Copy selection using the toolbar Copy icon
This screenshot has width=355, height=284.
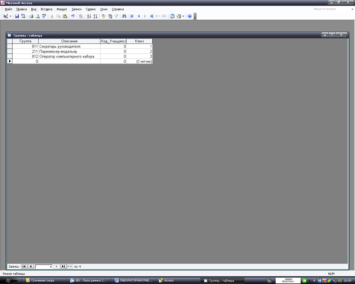click(x=58, y=16)
